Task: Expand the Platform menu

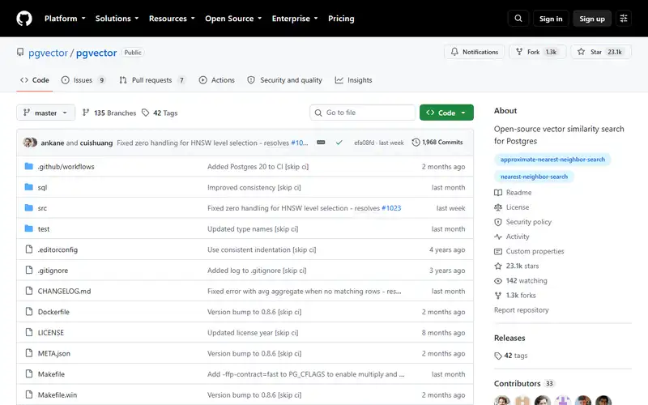Action: point(65,19)
